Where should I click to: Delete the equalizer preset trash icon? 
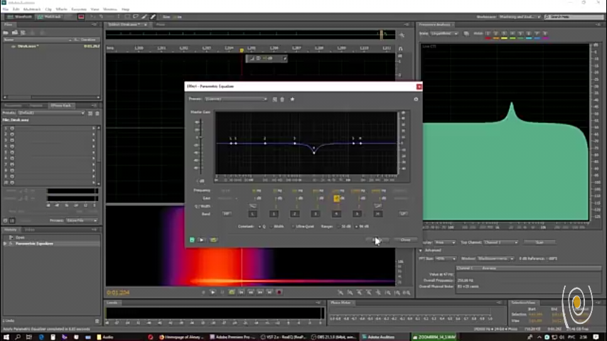click(x=282, y=99)
